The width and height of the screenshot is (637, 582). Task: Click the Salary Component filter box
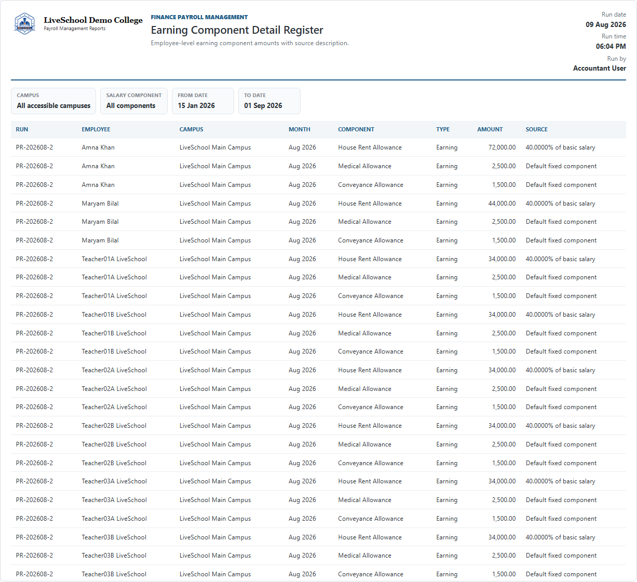[134, 101]
